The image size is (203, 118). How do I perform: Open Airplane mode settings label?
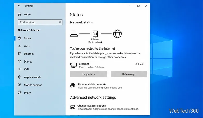click(x=33, y=77)
